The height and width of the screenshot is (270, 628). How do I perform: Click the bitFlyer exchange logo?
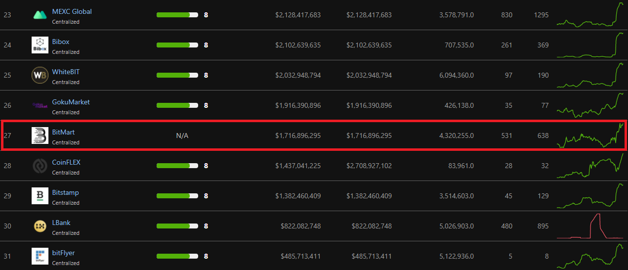pyautogui.click(x=40, y=256)
